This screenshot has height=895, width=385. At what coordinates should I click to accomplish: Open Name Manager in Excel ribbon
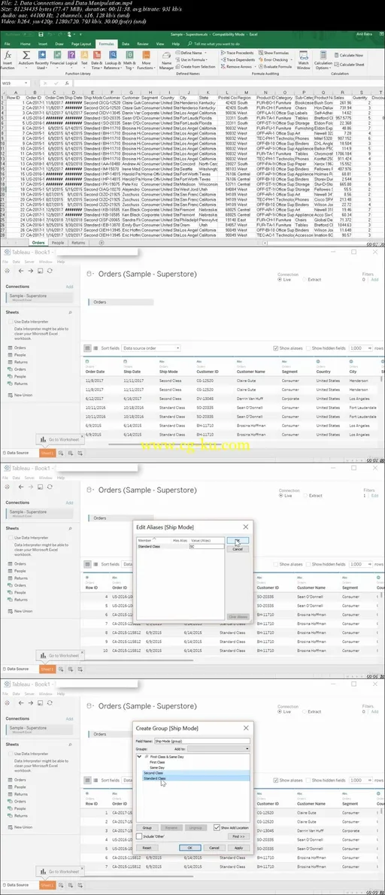166,61
